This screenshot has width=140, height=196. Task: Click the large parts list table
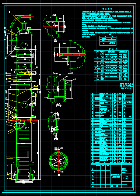coord(112,128)
